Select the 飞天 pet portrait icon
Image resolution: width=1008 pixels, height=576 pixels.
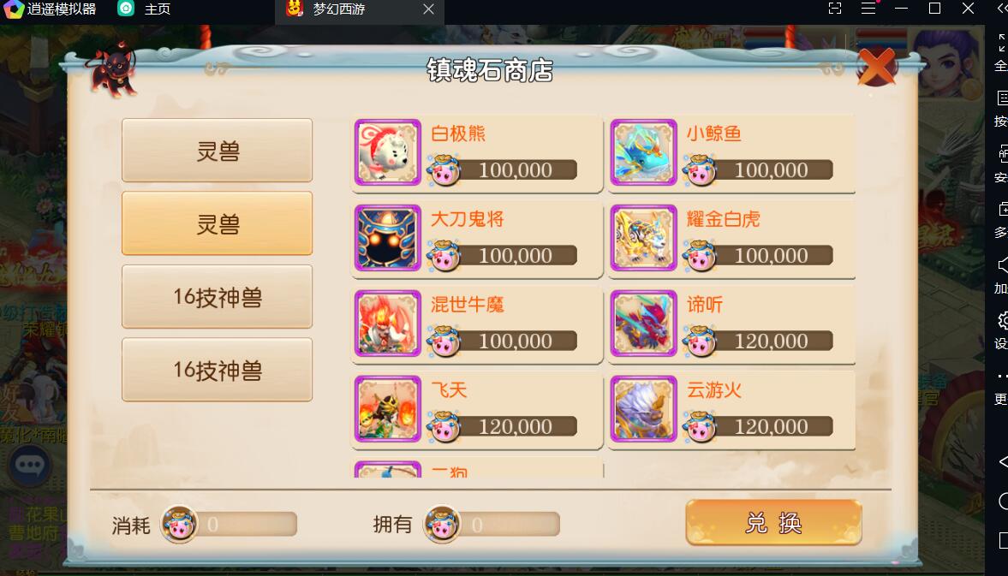click(388, 408)
